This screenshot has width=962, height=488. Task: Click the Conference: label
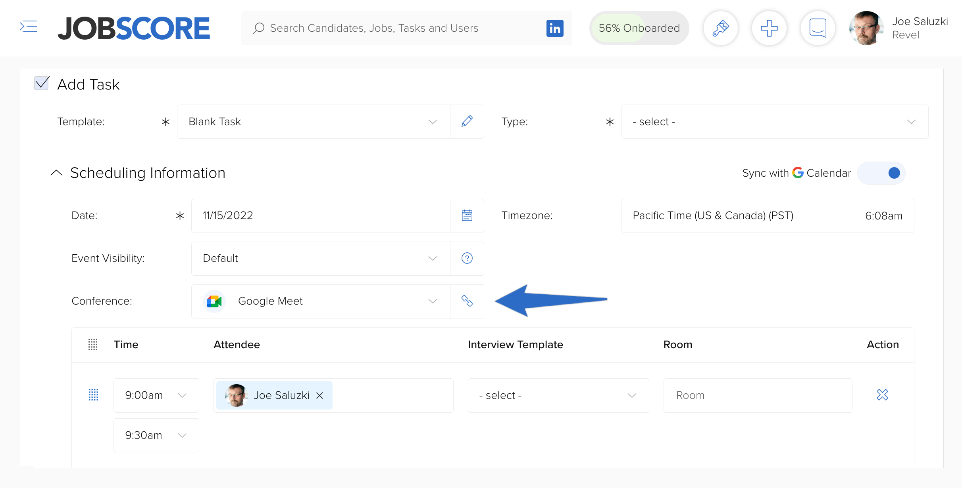pyautogui.click(x=102, y=301)
